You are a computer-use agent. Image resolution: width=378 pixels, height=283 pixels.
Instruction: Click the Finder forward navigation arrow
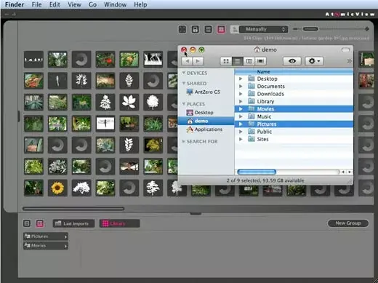pos(198,61)
